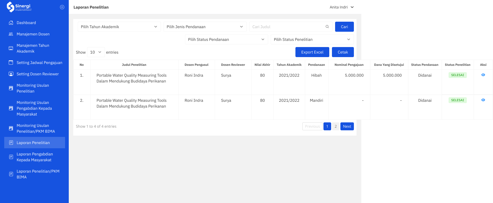Go to Dashboard in the sidebar
The width and height of the screenshot is (493, 203).
tap(35, 23)
